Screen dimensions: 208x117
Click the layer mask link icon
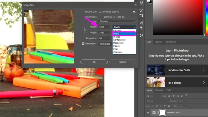pyautogui.click(x=158, y=113)
